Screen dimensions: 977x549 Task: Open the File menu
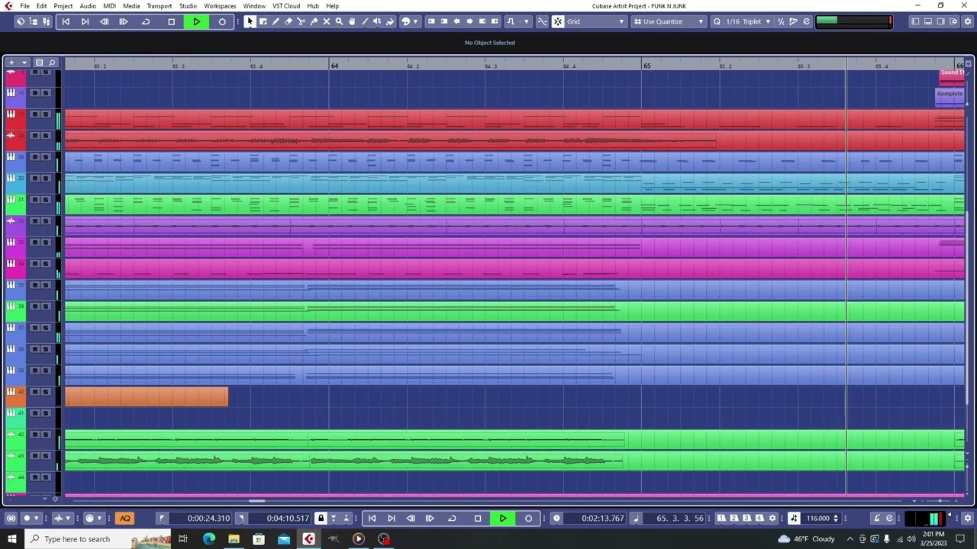pyautogui.click(x=24, y=6)
